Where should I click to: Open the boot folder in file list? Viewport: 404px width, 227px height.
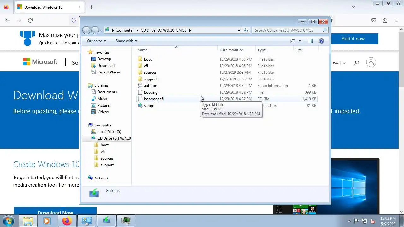pyautogui.click(x=148, y=59)
